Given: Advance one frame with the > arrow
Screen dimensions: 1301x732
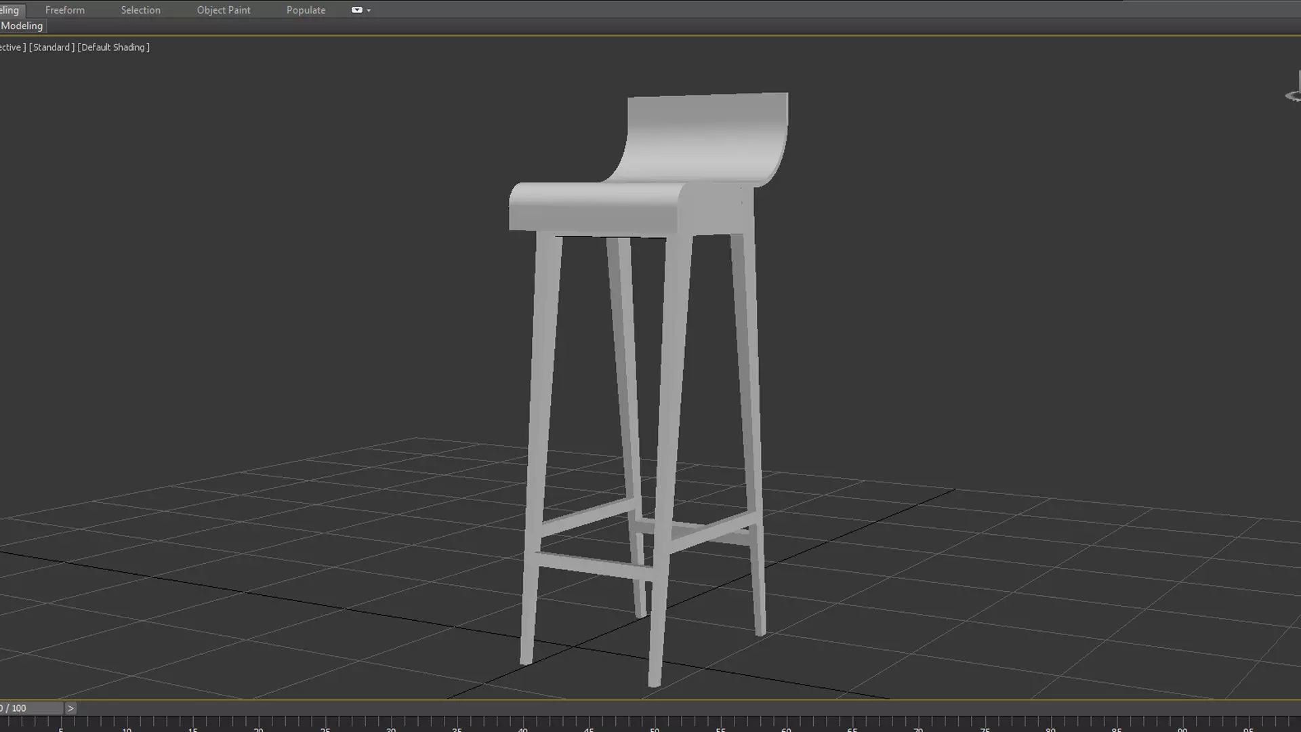Looking at the screenshot, I should [70, 708].
